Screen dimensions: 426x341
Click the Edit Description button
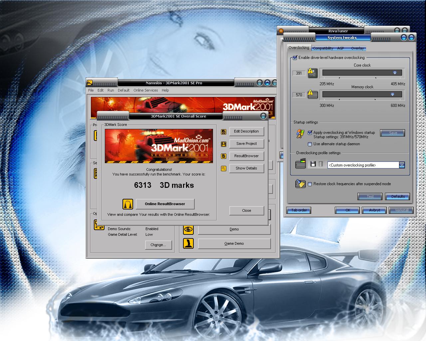[246, 132]
